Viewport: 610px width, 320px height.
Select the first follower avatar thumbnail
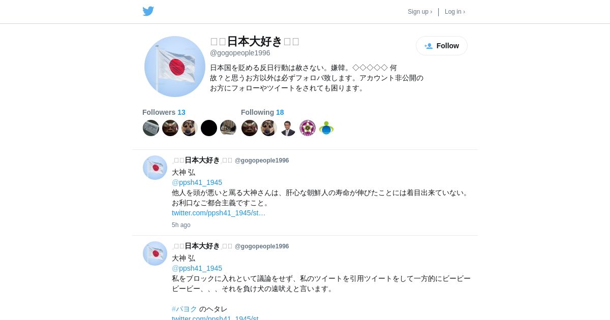click(x=151, y=128)
